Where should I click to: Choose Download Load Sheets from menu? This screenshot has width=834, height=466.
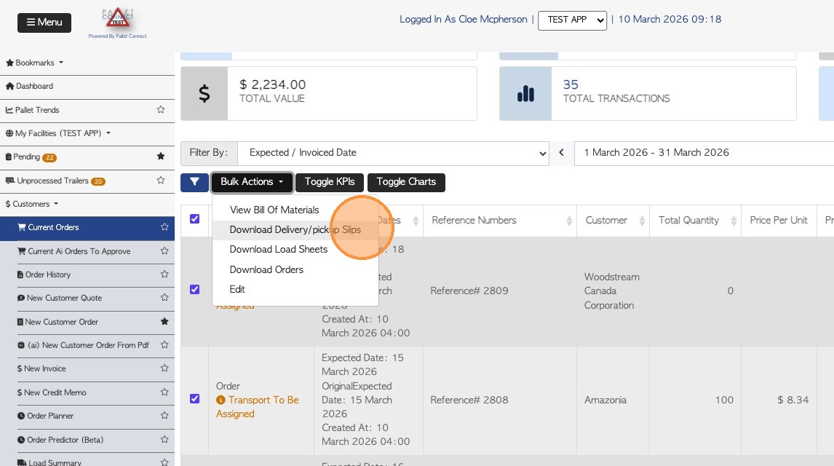[278, 249]
